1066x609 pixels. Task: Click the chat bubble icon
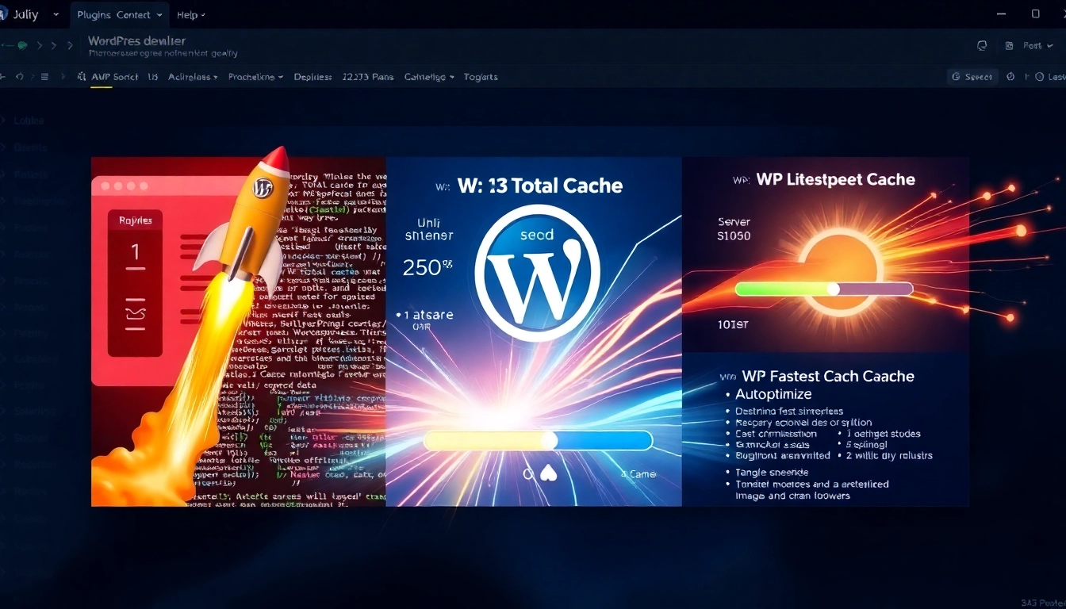pos(982,46)
